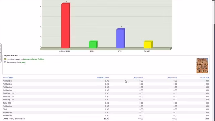215x121 pixels.
Task: Sort by Total Costs column header
Action: [204, 78]
